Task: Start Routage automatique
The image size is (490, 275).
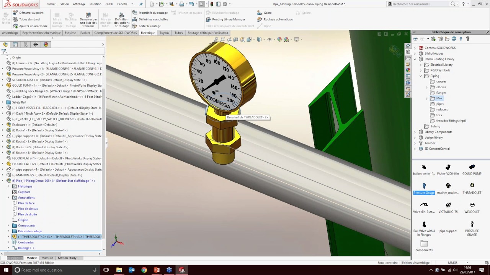Action: pos(275,19)
